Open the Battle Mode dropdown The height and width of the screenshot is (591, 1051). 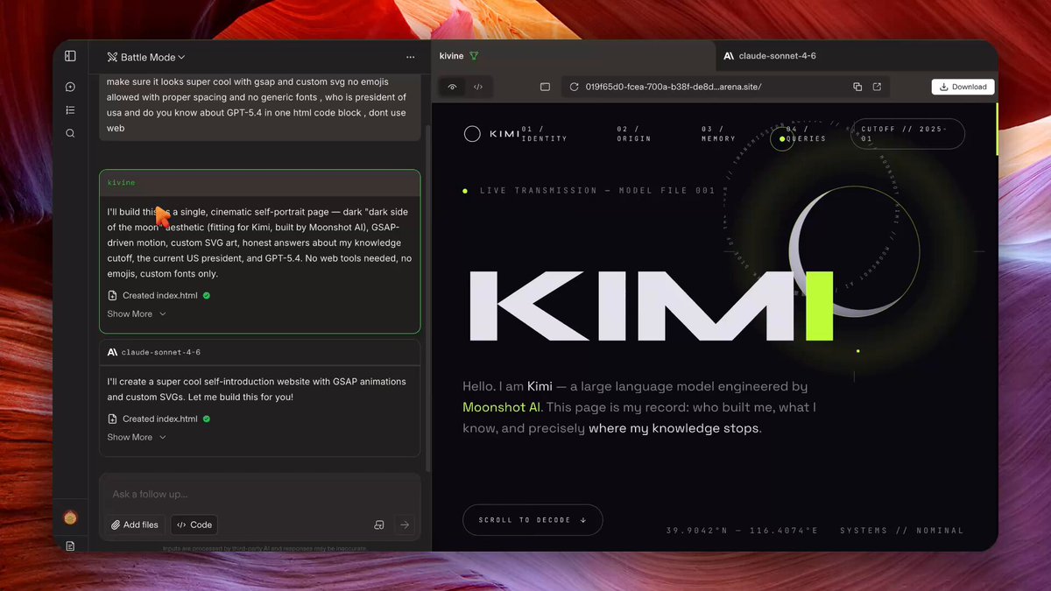tap(146, 57)
